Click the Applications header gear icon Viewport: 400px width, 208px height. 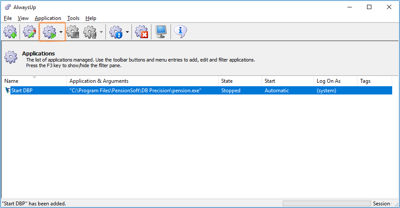[x=11, y=57]
